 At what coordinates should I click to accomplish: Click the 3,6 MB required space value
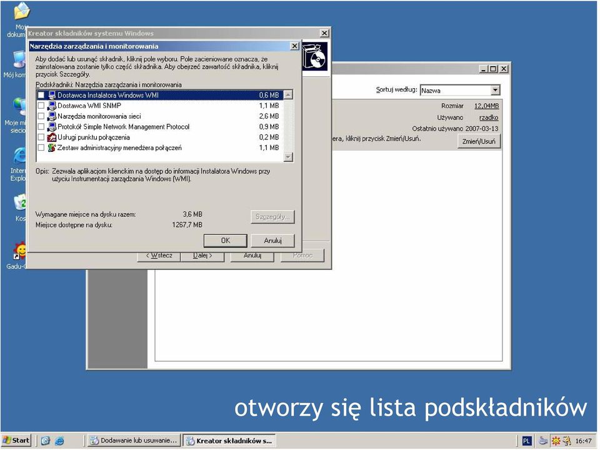coord(192,214)
